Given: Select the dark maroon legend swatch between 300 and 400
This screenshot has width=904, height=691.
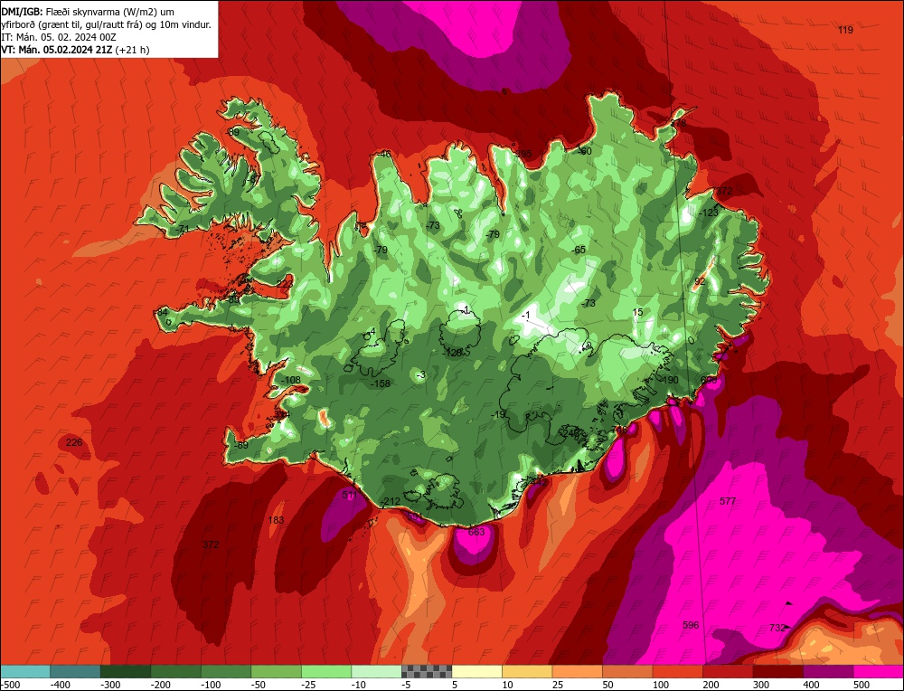Looking at the screenshot, I should pos(777,671).
